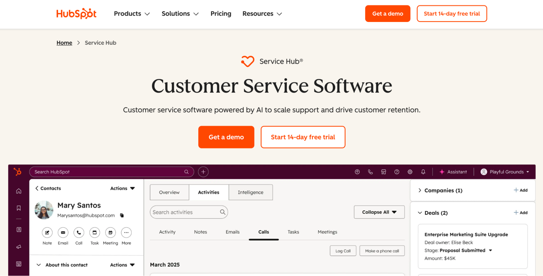
Task: Click the More options icon
Action: click(x=126, y=232)
